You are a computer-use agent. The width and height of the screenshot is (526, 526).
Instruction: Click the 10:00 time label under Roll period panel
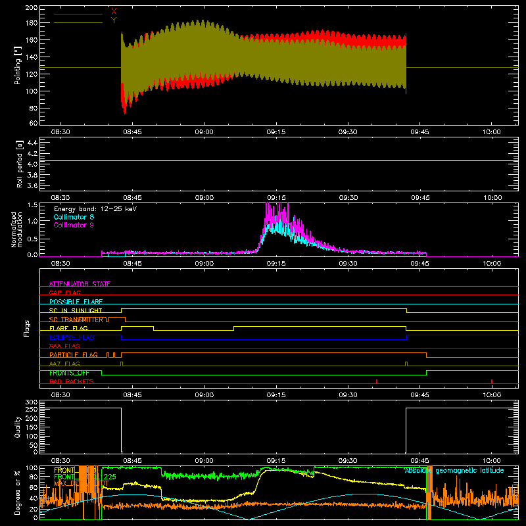point(492,198)
